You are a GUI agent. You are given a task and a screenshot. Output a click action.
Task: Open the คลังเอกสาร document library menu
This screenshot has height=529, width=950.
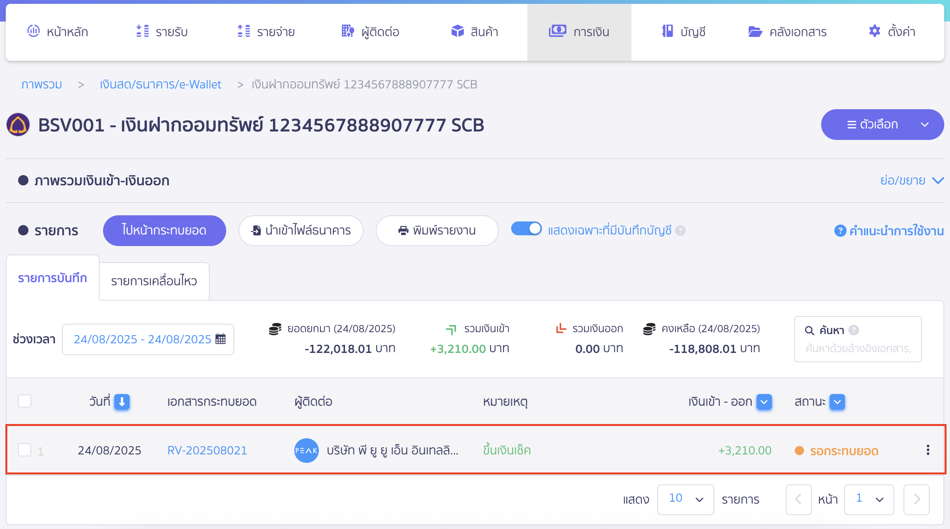pos(787,32)
